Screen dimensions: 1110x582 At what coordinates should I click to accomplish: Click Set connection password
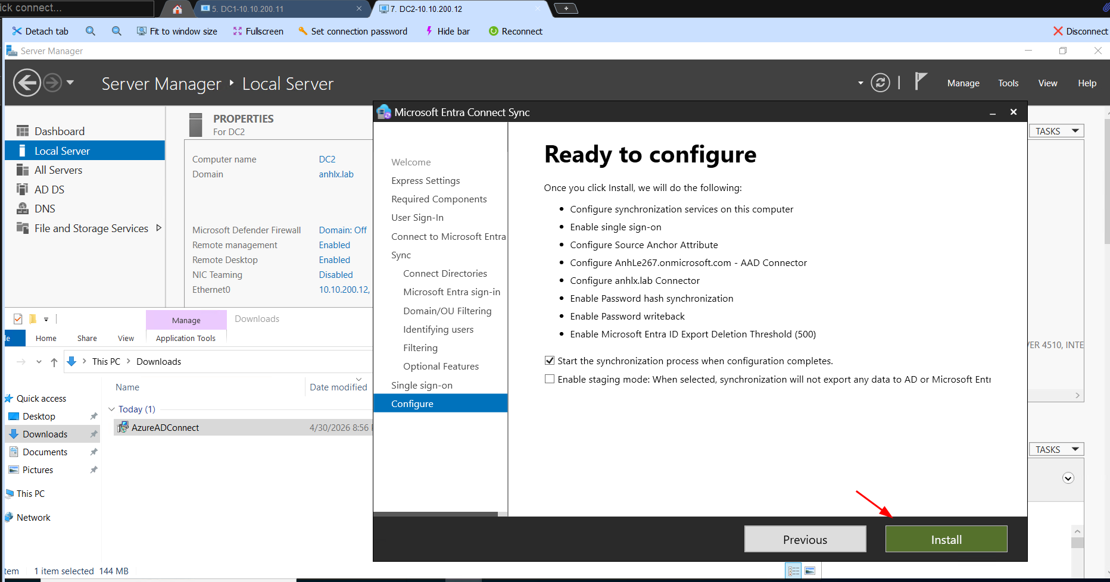coord(353,31)
